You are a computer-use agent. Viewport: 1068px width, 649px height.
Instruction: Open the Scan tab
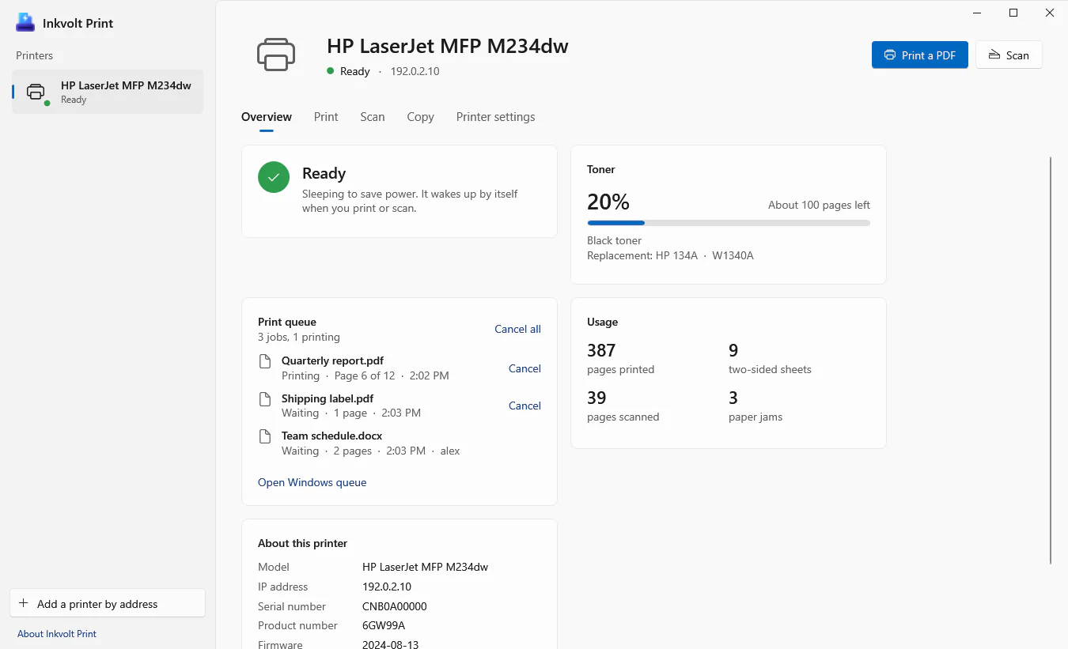373,117
